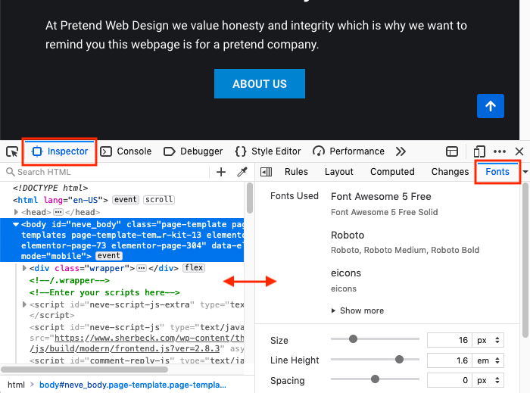Open the Style Editor tab
The height and width of the screenshot is (393, 530).
(268, 151)
